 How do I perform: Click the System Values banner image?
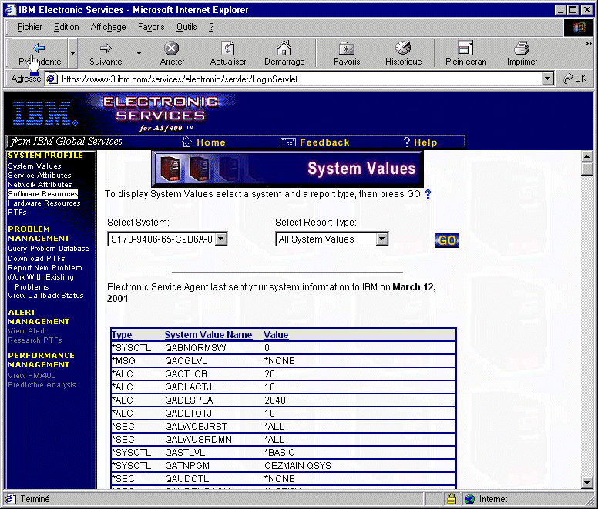pyautogui.click(x=287, y=169)
